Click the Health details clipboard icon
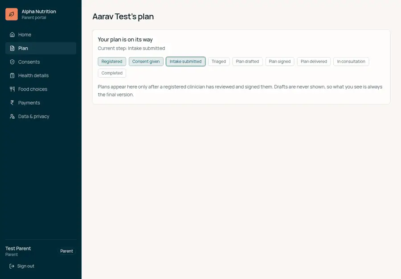The height and width of the screenshot is (279, 401). (12, 75)
